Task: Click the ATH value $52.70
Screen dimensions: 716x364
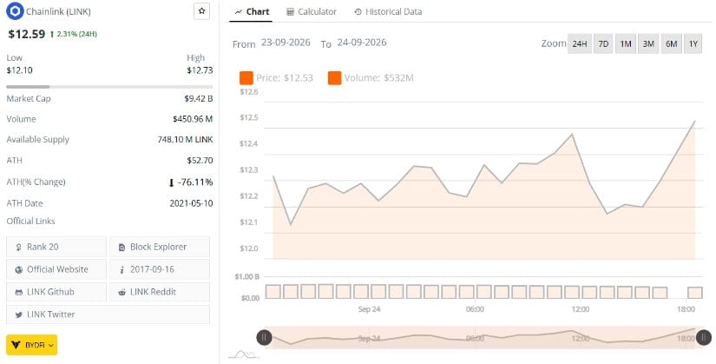Action: [200, 161]
